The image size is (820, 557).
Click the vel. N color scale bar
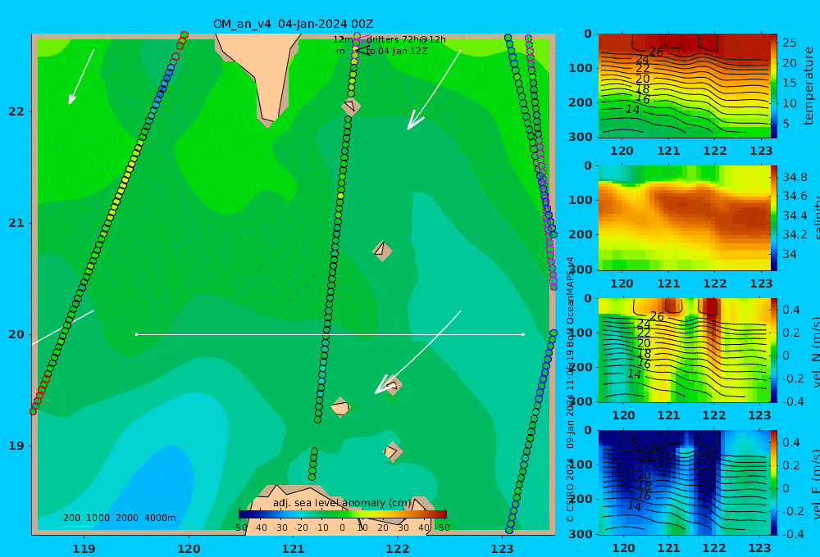point(773,350)
